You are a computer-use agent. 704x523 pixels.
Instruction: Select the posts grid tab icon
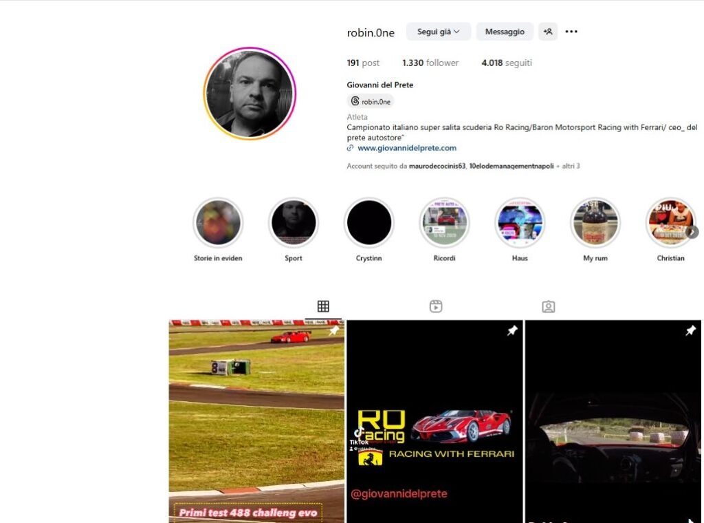click(x=323, y=306)
